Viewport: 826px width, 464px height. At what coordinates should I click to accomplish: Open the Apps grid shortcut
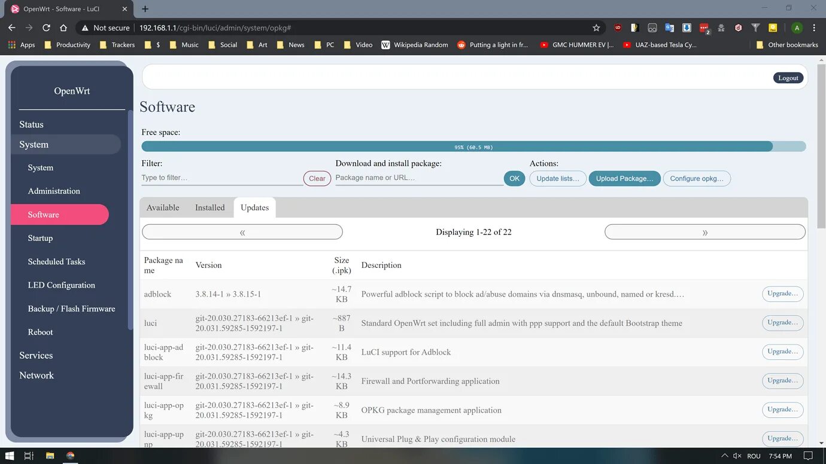click(22, 45)
